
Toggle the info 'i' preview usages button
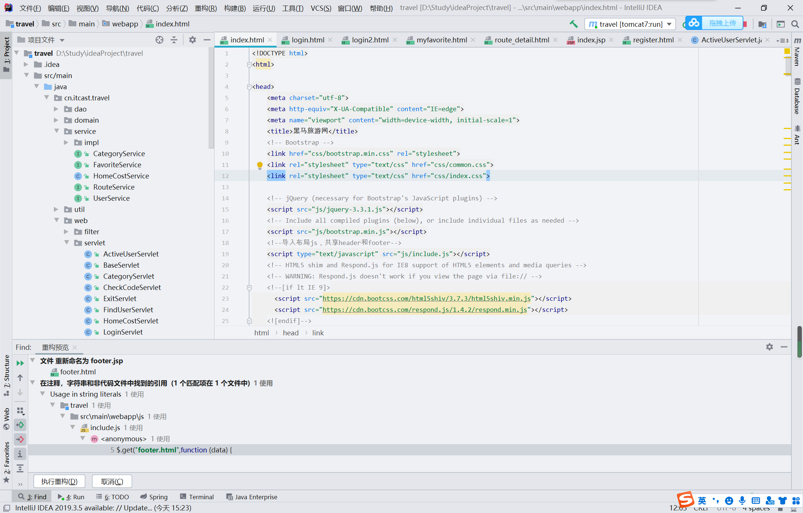pos(20,454)
